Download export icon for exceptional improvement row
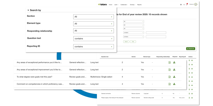Image resolution: width=213 pixels, height=106 pixels. (x=174, y=70)
